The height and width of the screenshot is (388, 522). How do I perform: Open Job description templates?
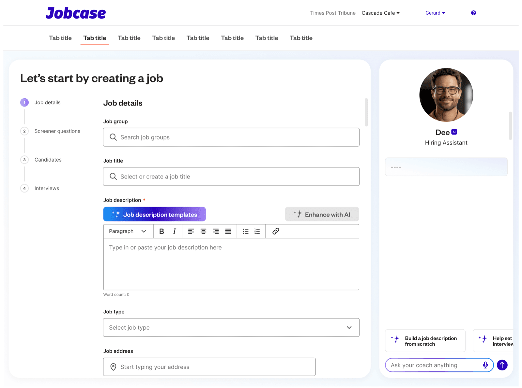pyautogui.click(x=154, y=214)
